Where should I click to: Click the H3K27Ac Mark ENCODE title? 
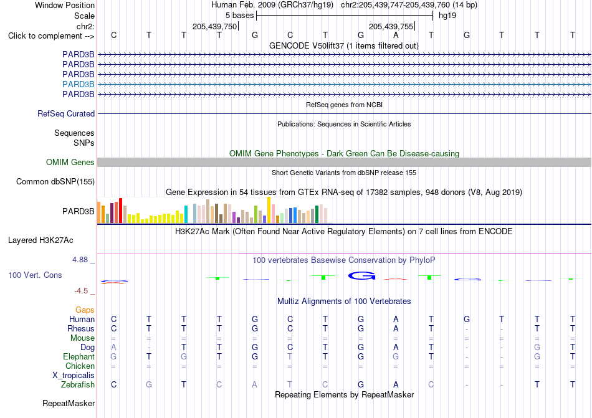pyautogui.click(x=344, y=231)
